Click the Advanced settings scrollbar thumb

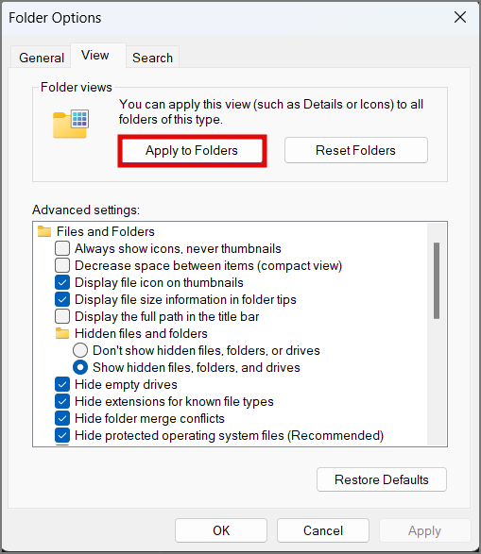point(437,280)
